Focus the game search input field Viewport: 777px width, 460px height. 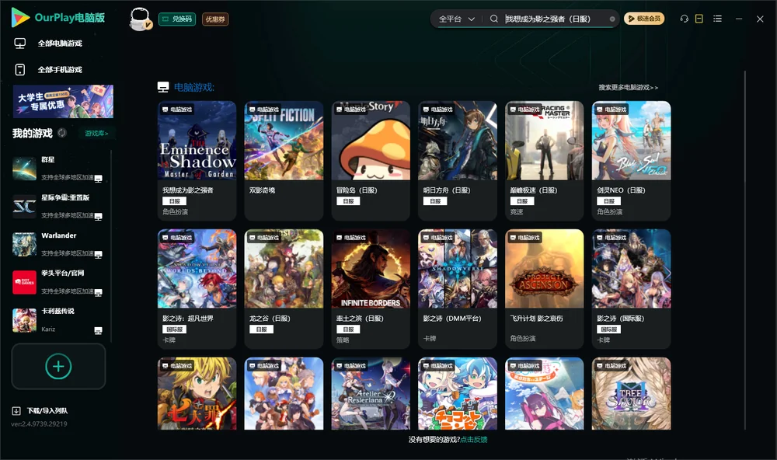point(555,19)
